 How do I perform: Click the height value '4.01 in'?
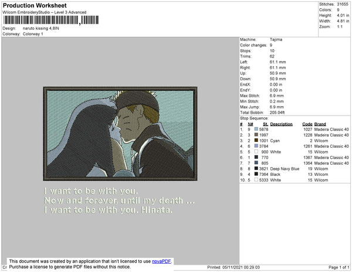(343, 15)
